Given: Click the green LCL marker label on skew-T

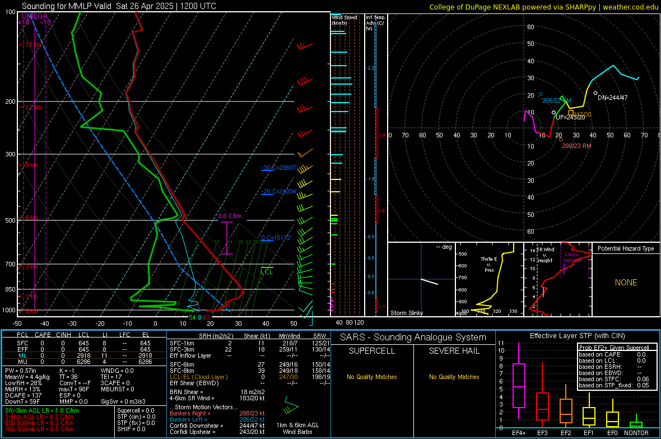Looking at the screenshot, I should pos(267,272).
